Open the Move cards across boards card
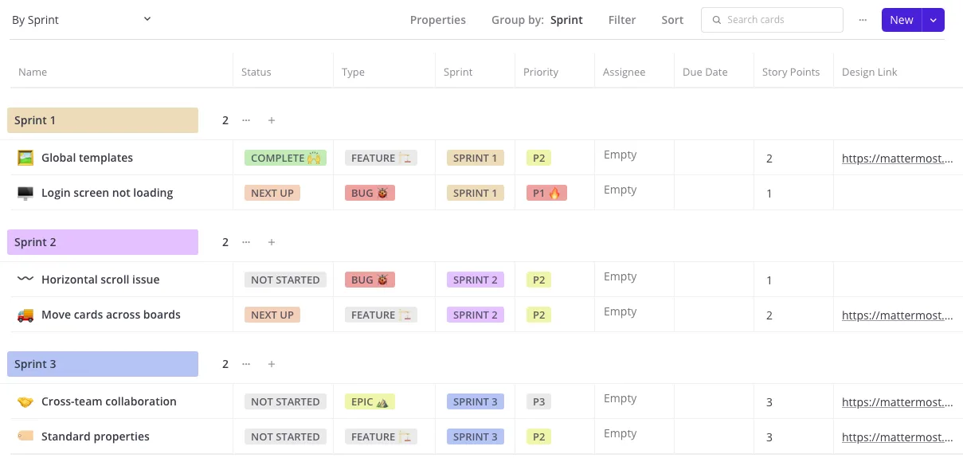The image size is (963, 458). pyautogui.click(x=111, y=315)
